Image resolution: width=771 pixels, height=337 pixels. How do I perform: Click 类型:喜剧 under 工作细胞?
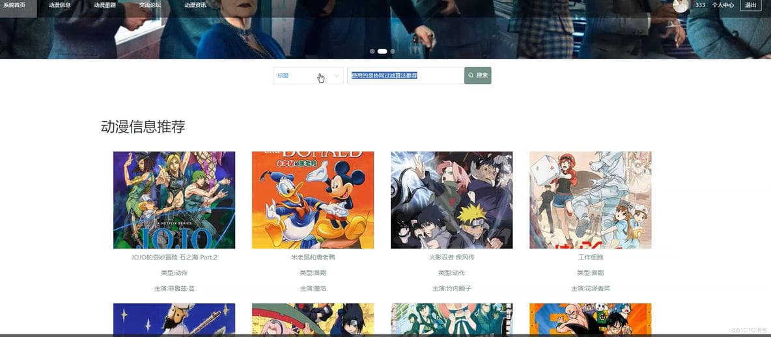590,273
